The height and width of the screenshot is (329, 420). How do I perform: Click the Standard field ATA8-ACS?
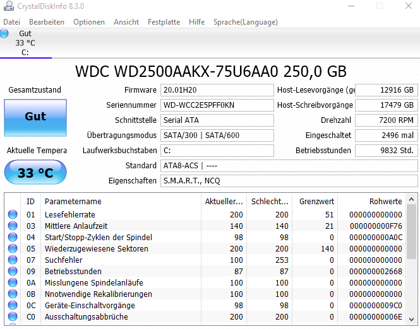[289, 166]
